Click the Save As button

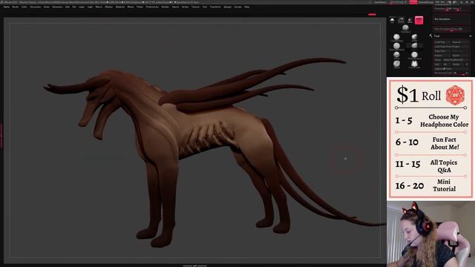click(460, 42)
